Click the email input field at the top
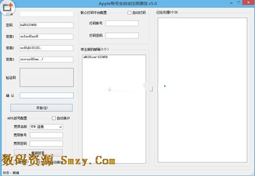Screen dimensions: 255x176 coord(47,14)
